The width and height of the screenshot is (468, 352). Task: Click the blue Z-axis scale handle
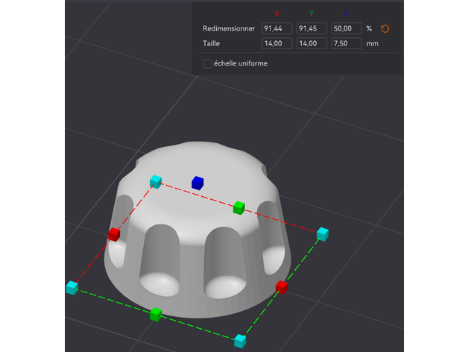click(197, 182)
